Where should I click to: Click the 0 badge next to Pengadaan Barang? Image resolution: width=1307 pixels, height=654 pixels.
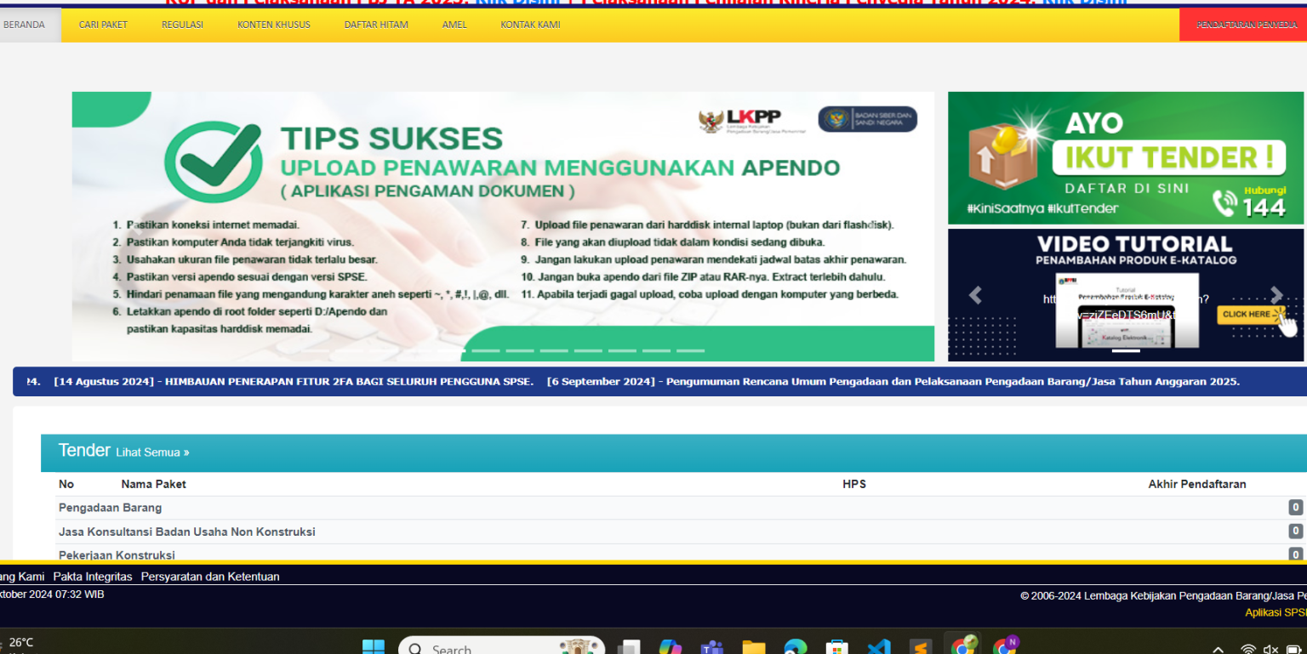(x=1295, y=507)
